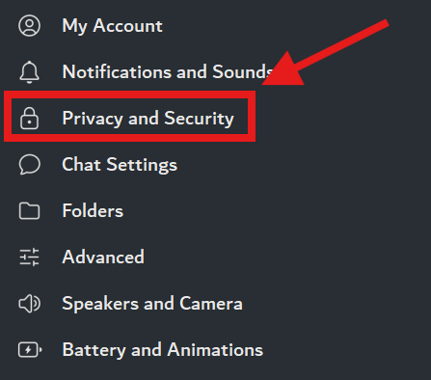Select Speakers and Camera option
The height and width of the screenshot is (380, 431).
point(152,304)
